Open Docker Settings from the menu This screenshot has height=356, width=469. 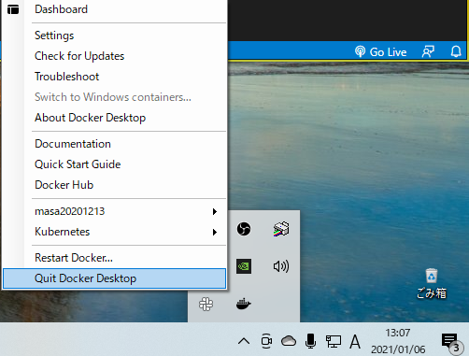point(114,36)
